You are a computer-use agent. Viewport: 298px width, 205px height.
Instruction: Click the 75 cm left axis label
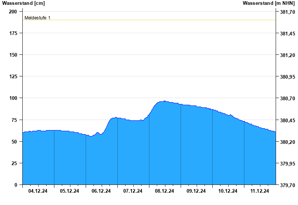point(14,120)
